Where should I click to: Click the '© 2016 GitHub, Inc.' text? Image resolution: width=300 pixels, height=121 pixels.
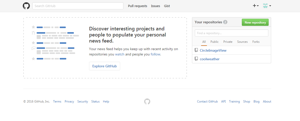pyautogui.click(x=36, y=102)
